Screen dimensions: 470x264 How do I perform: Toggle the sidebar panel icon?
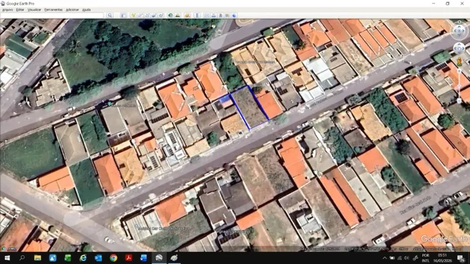pos(124,15)
